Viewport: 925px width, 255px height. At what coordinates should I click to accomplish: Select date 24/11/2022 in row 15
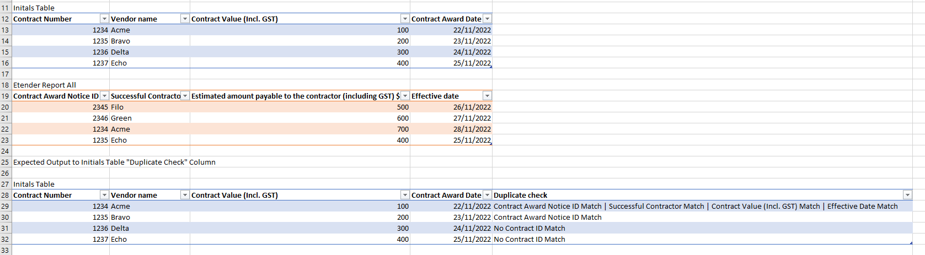pyautogui.click(x=451, y=52)
